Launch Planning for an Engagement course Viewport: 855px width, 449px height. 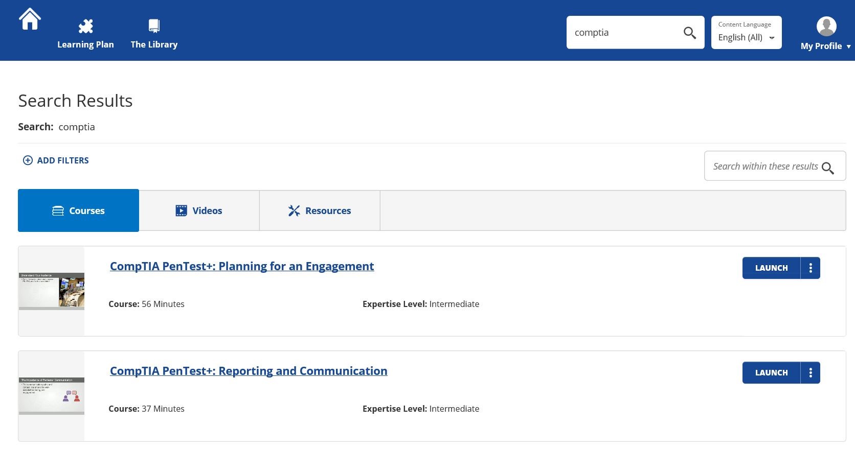[x=771, y=268]
